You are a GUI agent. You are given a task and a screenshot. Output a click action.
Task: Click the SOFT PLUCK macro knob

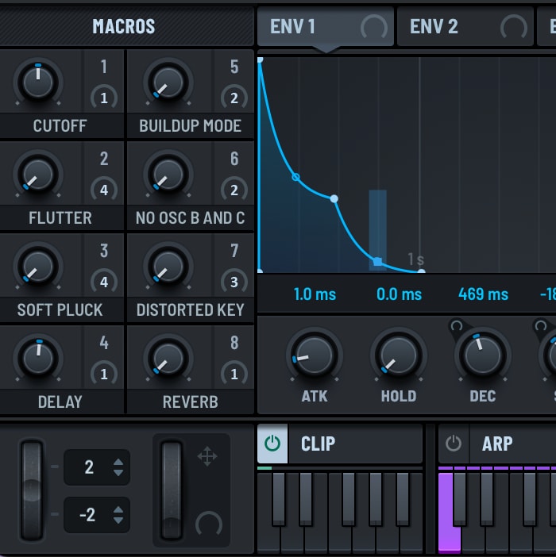38,266
